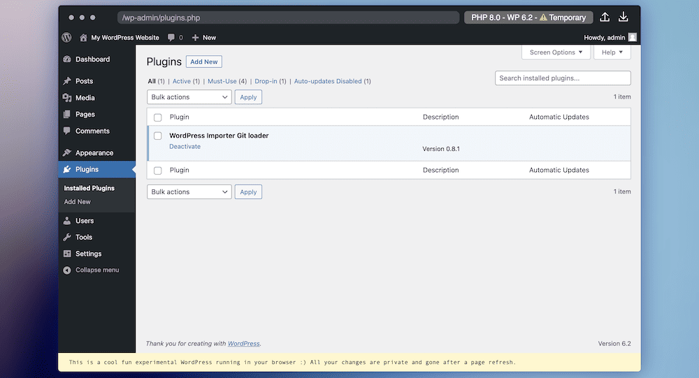Click the Posts pushpin icon
This screenshot has height=378, width=699.
pyautogui.click(x=67, y=81)
